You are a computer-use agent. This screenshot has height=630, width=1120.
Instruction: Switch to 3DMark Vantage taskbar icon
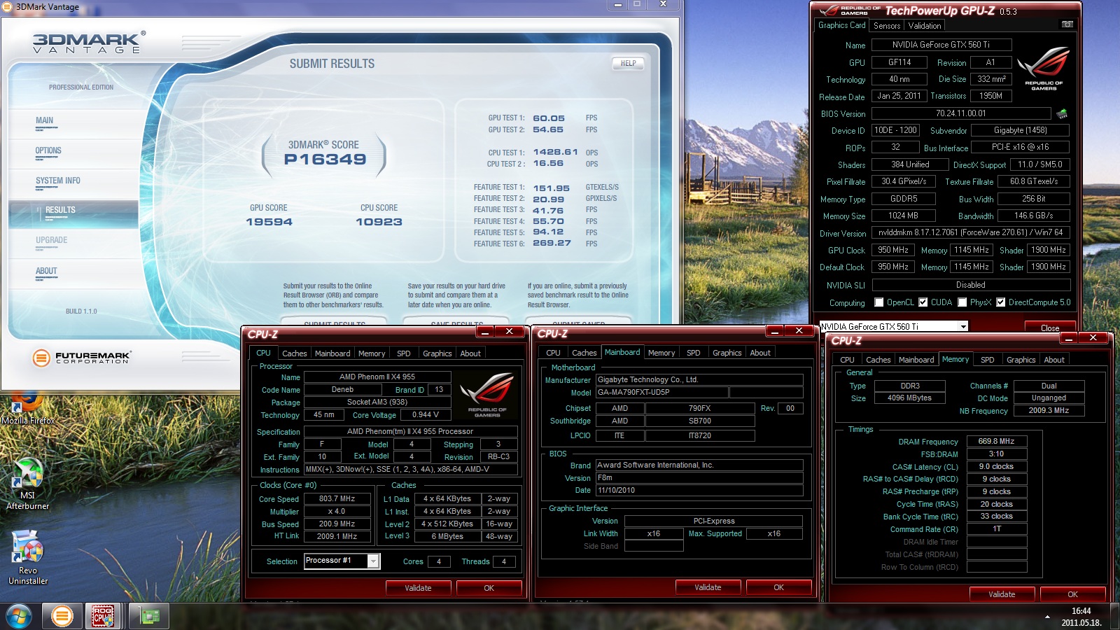[62, 617]
